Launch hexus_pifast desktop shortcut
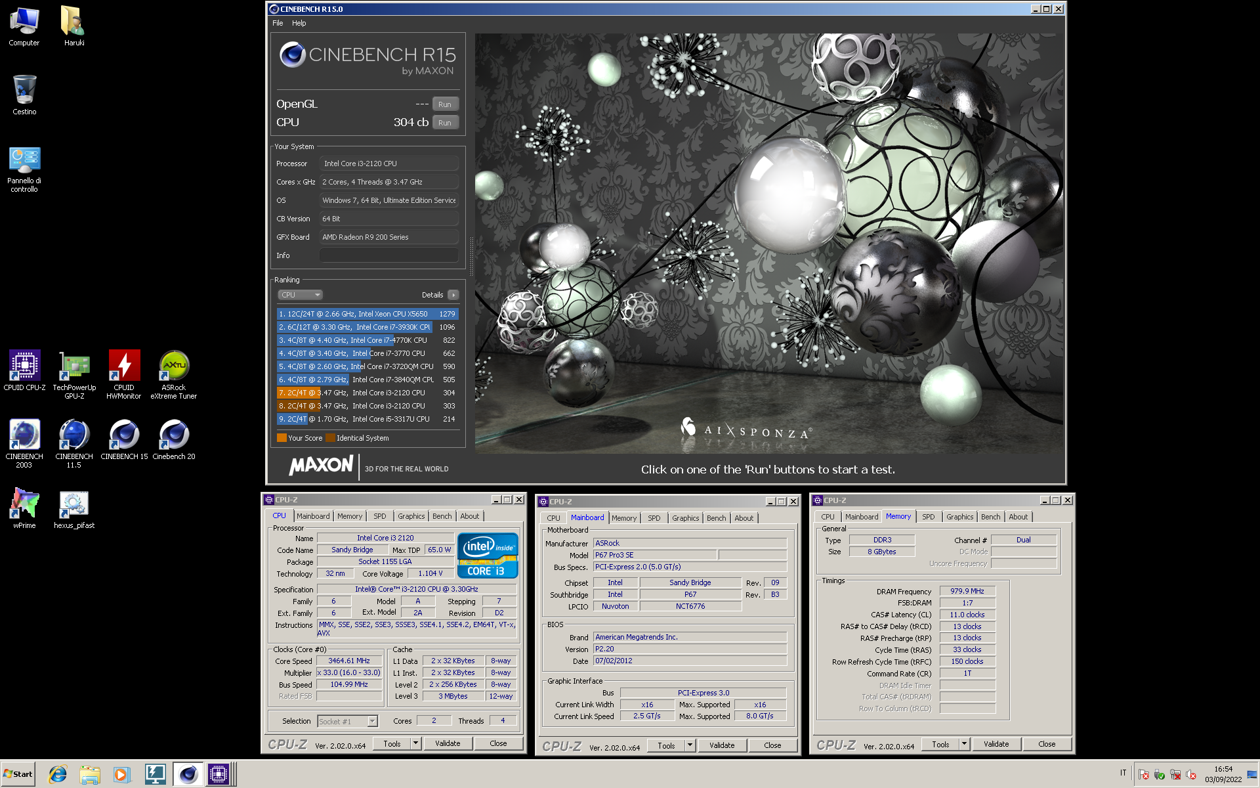The height and width of the screenshot is (788, 1260). coord(74,509)
